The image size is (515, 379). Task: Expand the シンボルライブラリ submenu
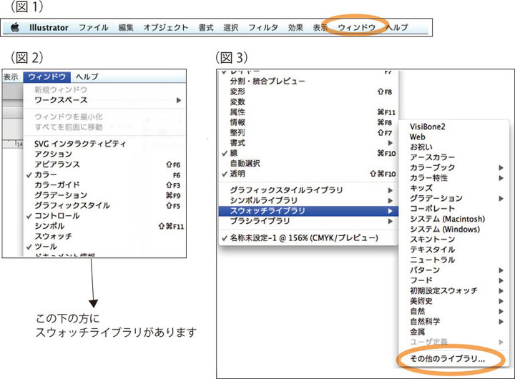pyautogui.click(x=308, y=200)
